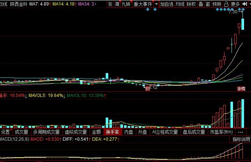251x162 pixels.
Task: Click the 叠 overlay chart icon
Action: coord(200,4)
